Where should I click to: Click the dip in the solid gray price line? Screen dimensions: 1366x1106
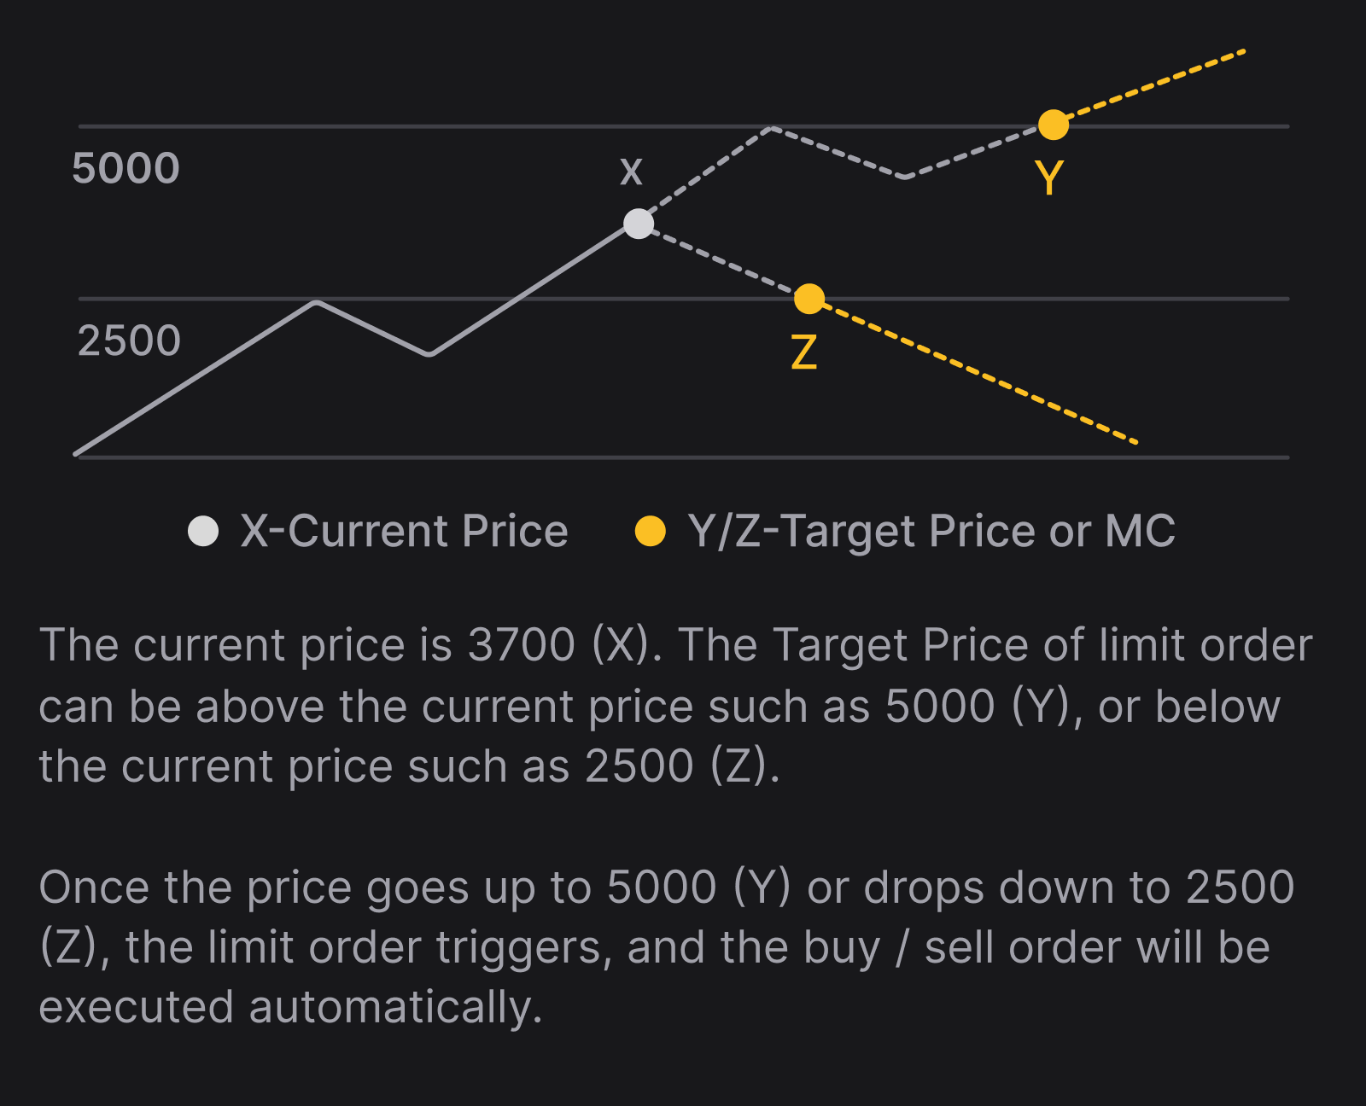click(429, 354)
